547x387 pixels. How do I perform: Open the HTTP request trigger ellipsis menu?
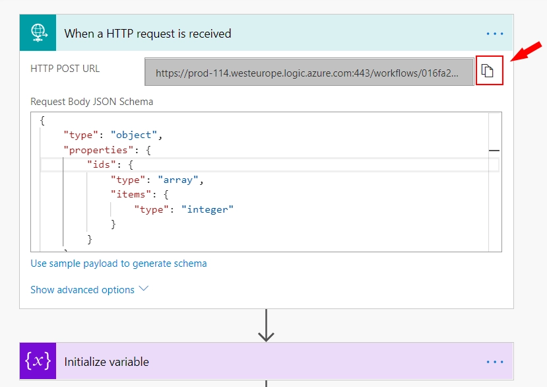pyautogui.click(x=495, y=34)
